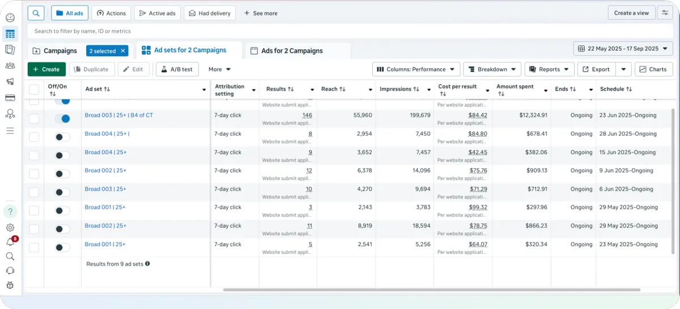Turn off Broad 003 | 25+ | B4 of CT

(62, 118)
